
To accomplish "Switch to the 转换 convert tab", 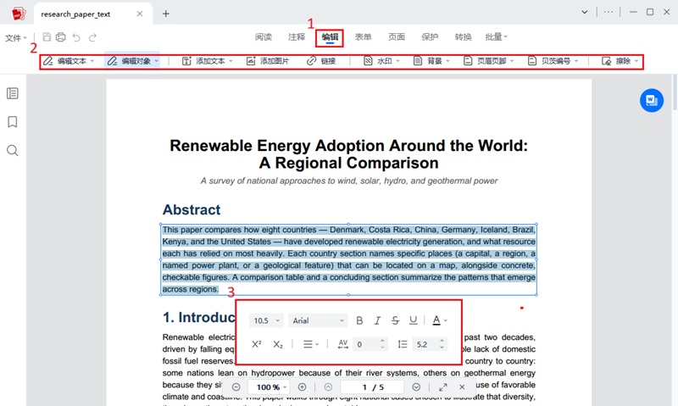I will (463, 36).
